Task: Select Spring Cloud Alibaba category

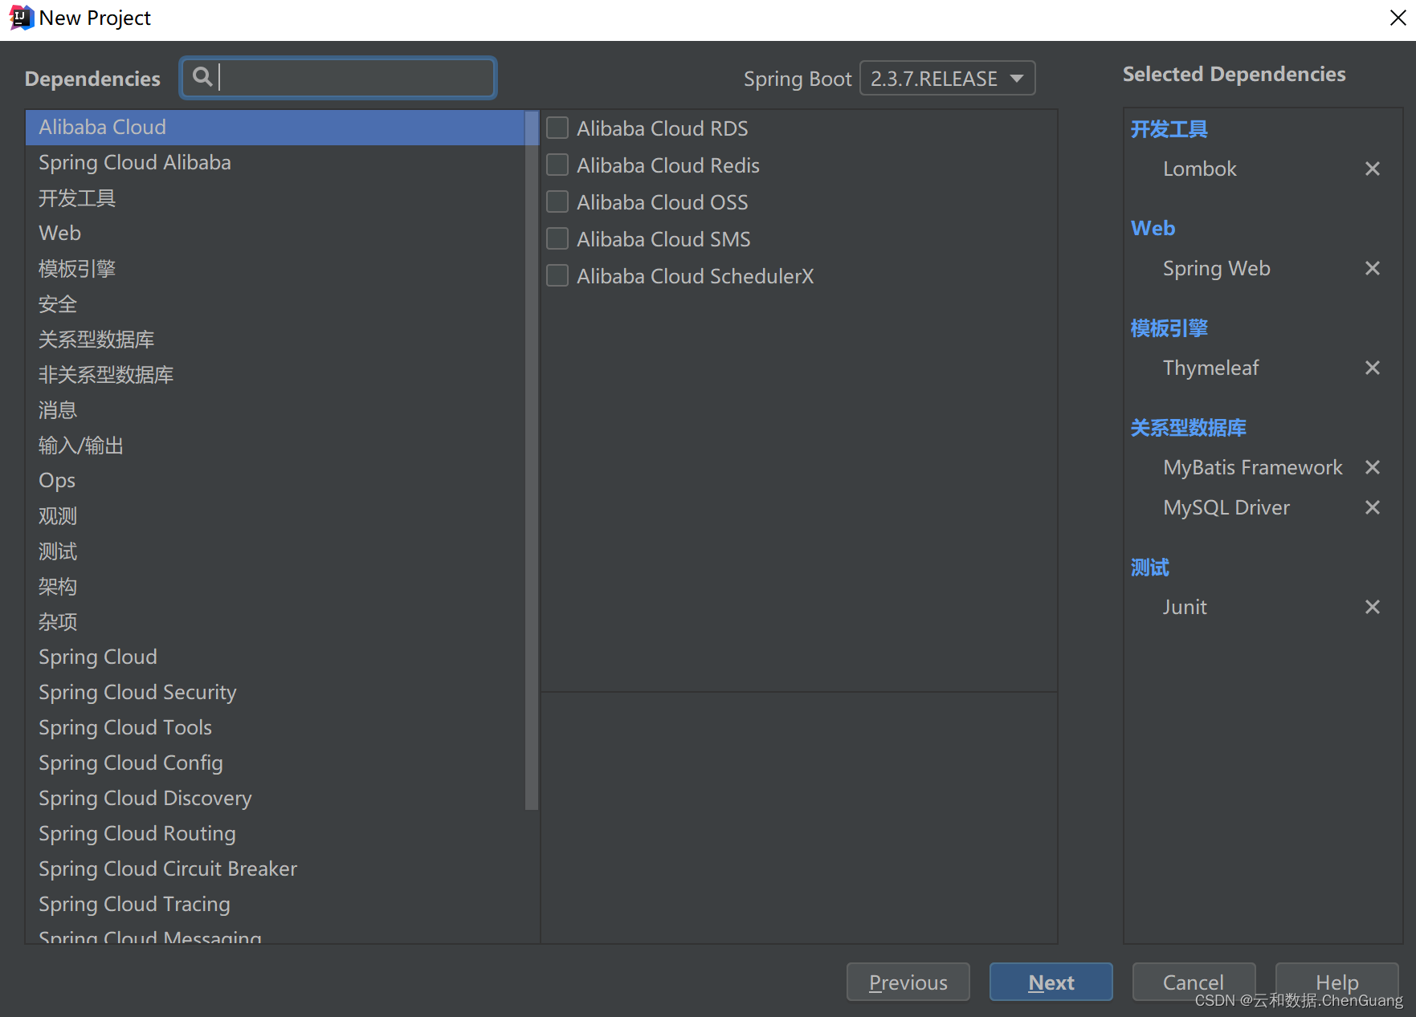Action: (275, 163)
